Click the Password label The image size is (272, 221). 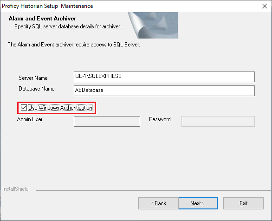(160, 119)
